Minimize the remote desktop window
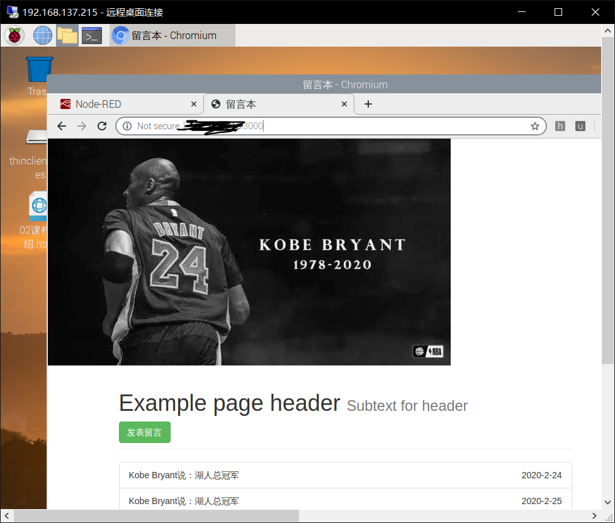Viewport: 615px width, 523px height. tap(522, 12)
